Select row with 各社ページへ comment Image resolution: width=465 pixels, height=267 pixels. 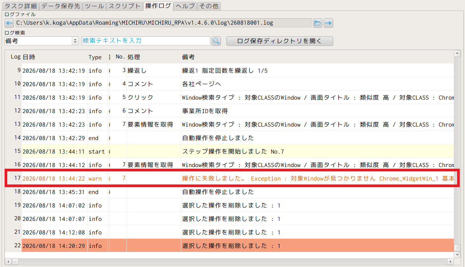(229, 84)
